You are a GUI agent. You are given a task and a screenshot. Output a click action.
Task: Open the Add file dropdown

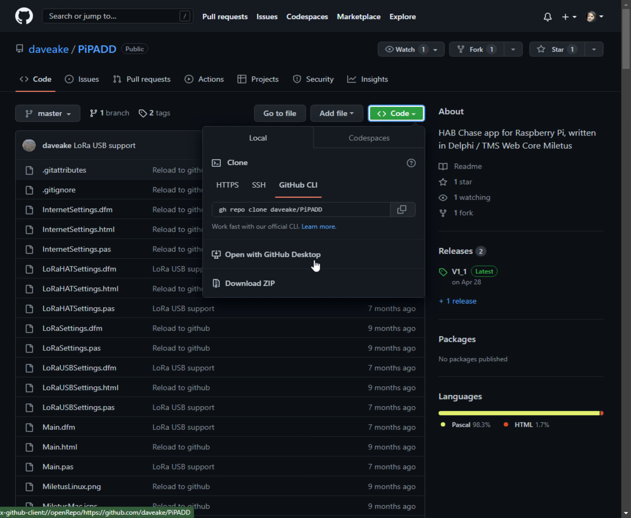coord(337,113)
